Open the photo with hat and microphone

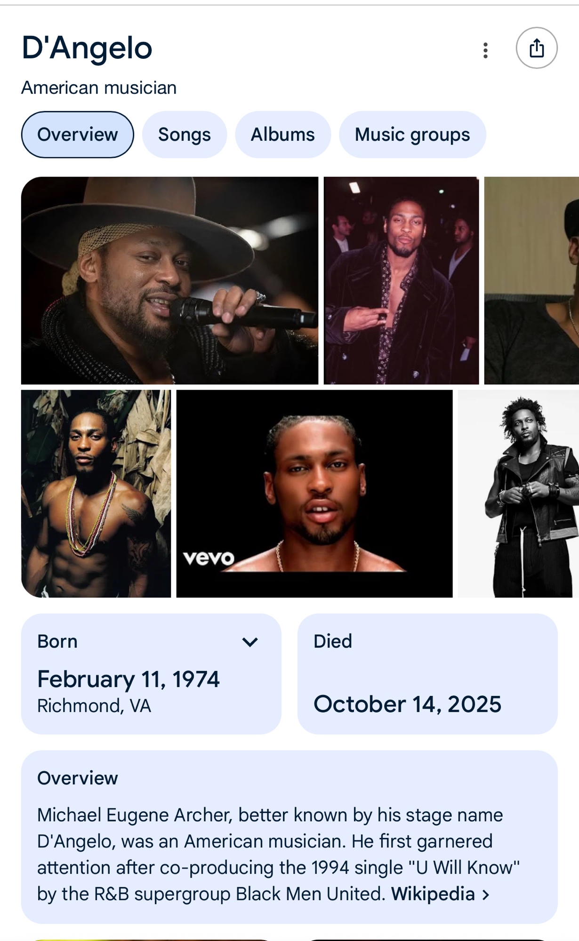coord(169,280)
